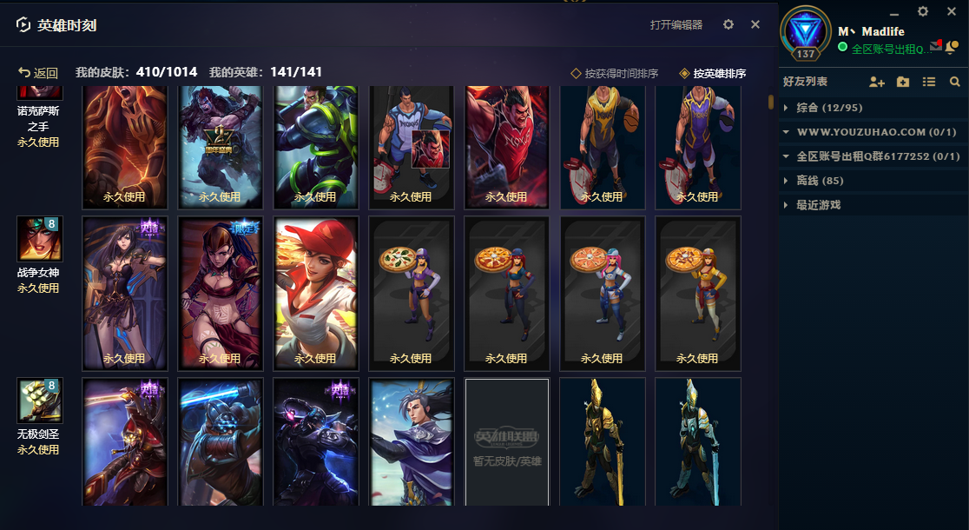Open settings gear in 英雄时刻 header
The image size is (969, 530).
728,24
